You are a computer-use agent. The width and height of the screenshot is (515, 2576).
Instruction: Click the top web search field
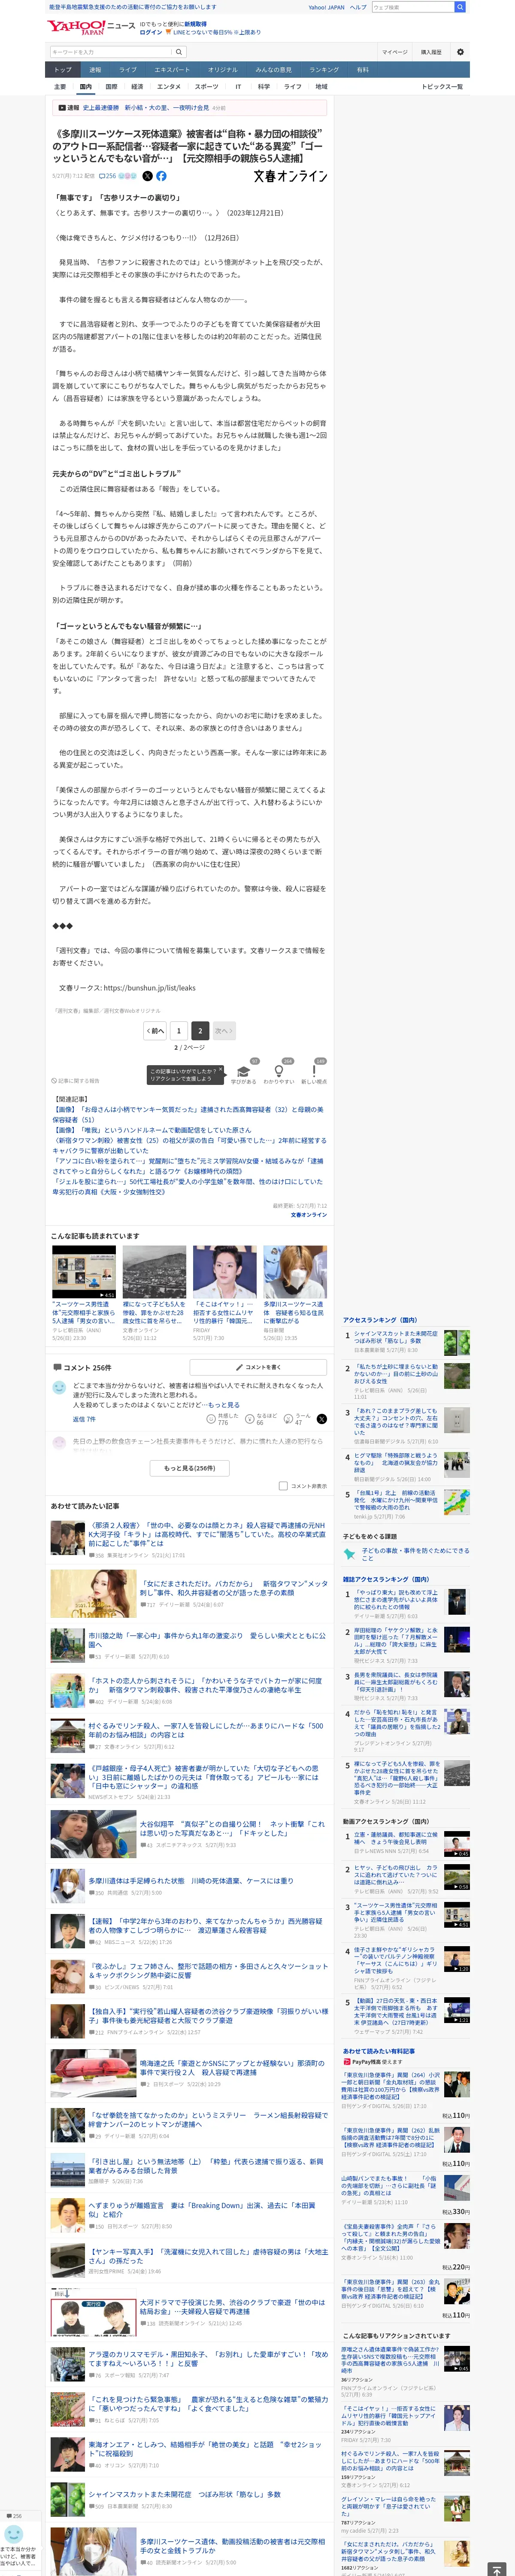412,7
